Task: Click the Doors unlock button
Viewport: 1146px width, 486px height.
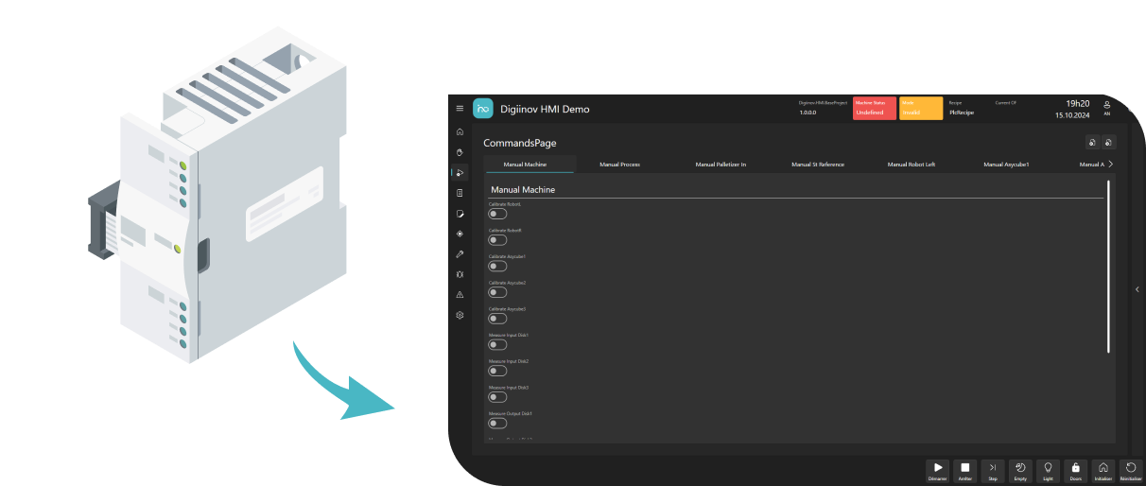Action: (1075, 469)
